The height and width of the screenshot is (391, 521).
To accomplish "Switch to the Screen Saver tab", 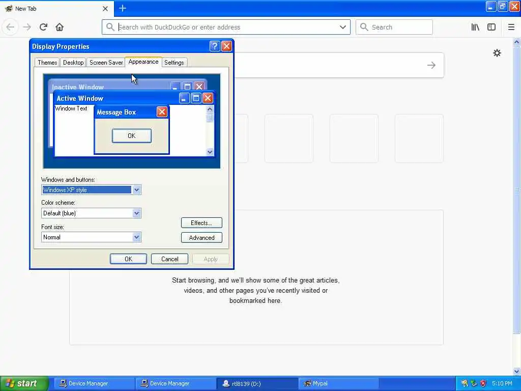I will [106, 63].
